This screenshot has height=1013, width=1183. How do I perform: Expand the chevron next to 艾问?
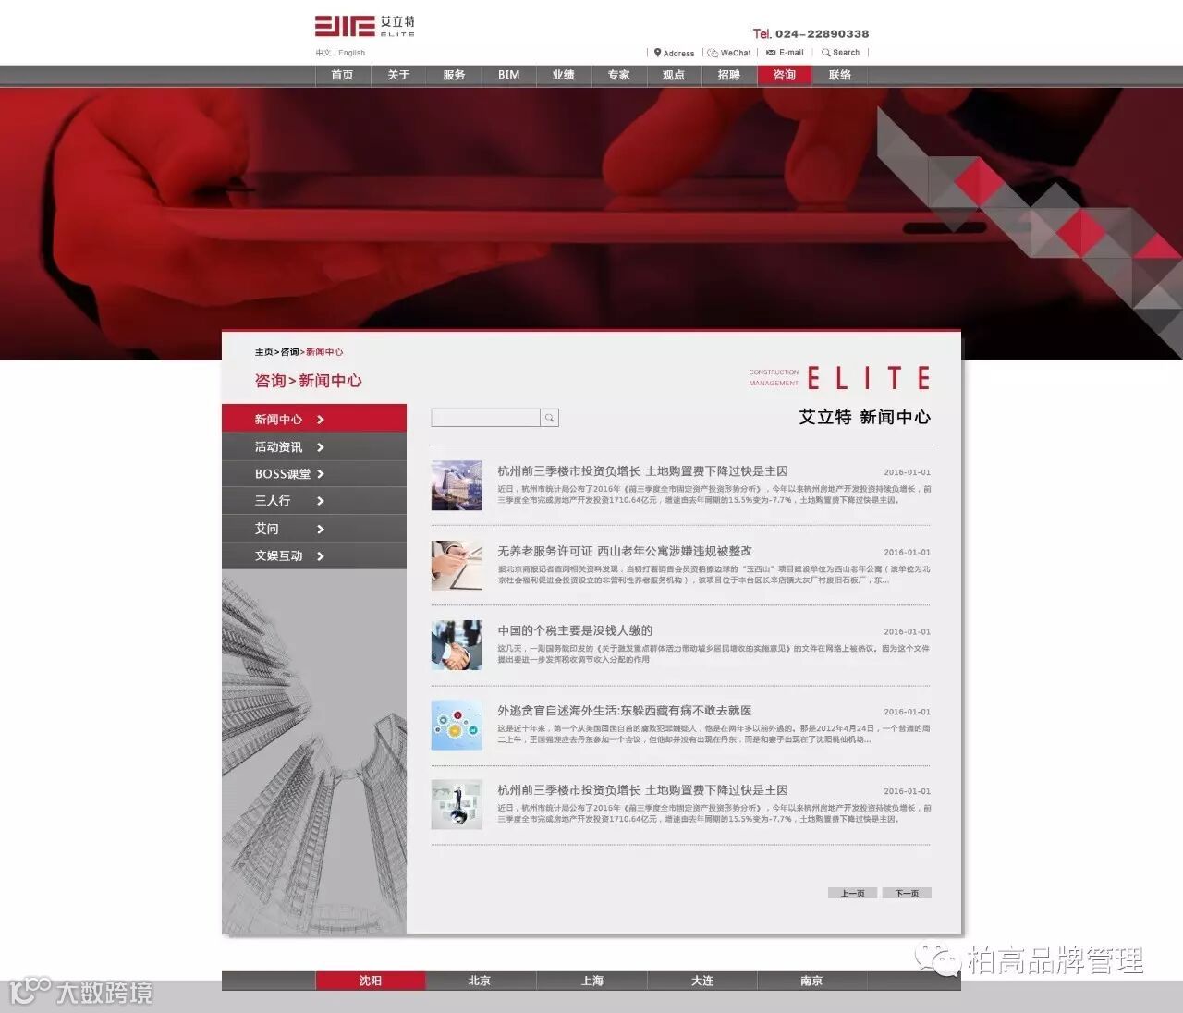(321, 529)
